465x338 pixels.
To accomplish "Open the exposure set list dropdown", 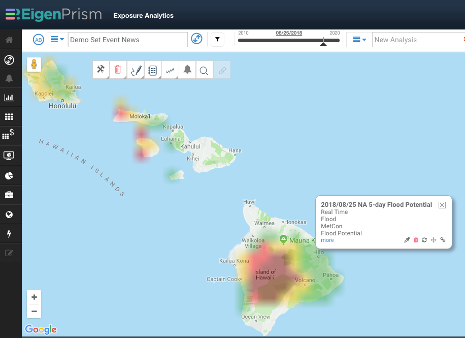I will coord(57,39).
